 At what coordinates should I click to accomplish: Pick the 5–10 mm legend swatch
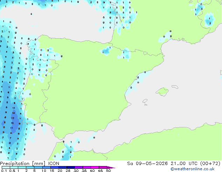(38, 167)
